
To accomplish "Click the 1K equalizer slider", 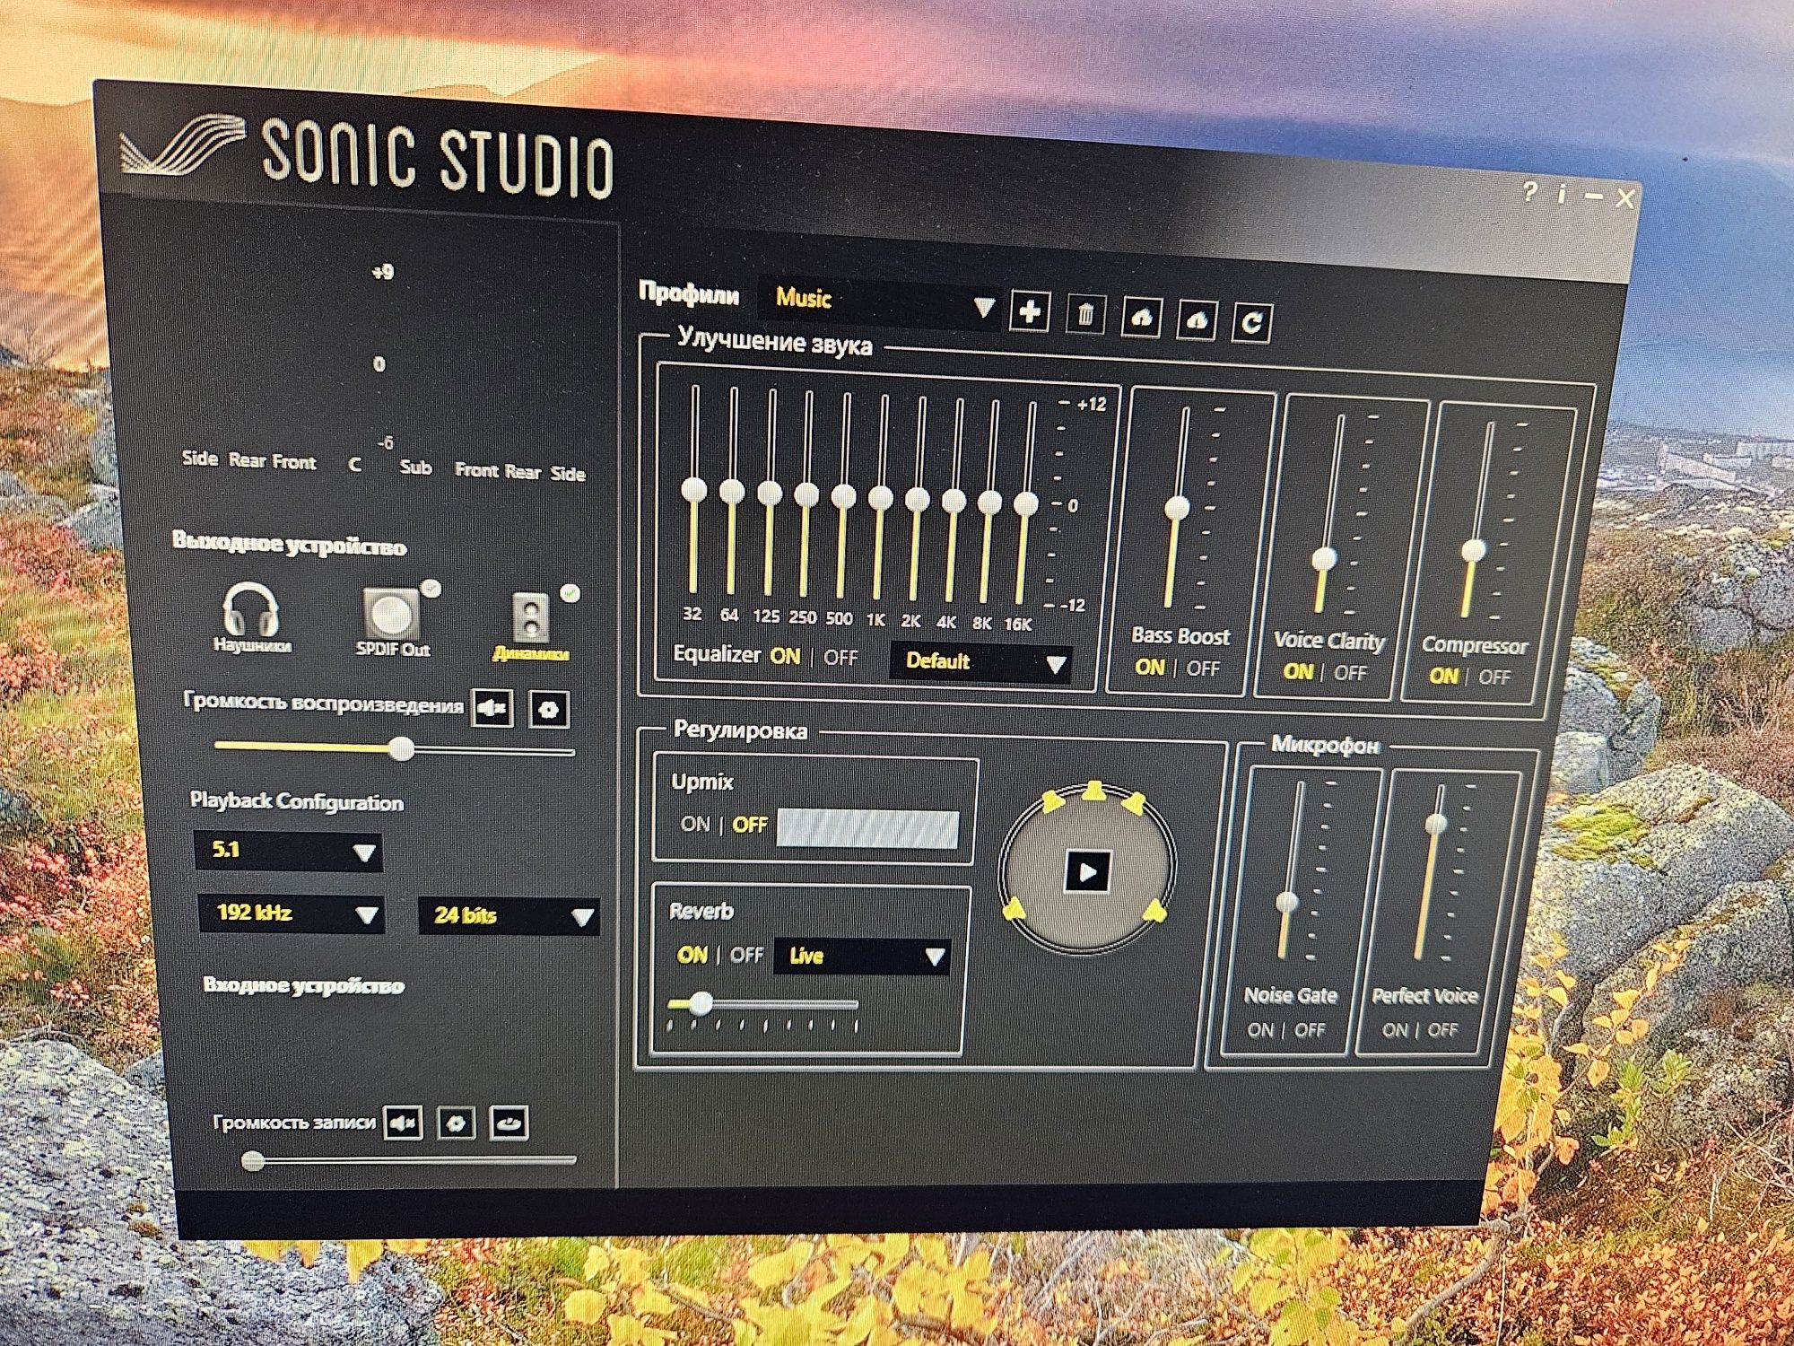I will [880, 499].
